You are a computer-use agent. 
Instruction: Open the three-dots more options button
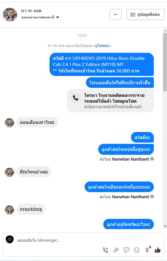tap(116, 14)
